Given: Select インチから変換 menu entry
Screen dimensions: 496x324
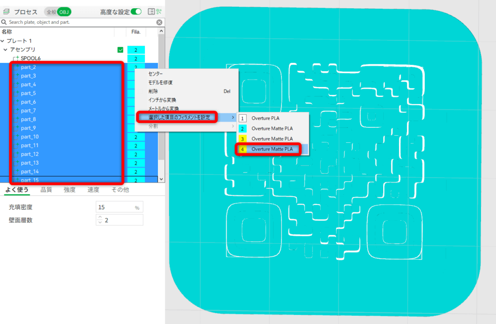Looking at the screenshot, I should [x=162, y=100].
